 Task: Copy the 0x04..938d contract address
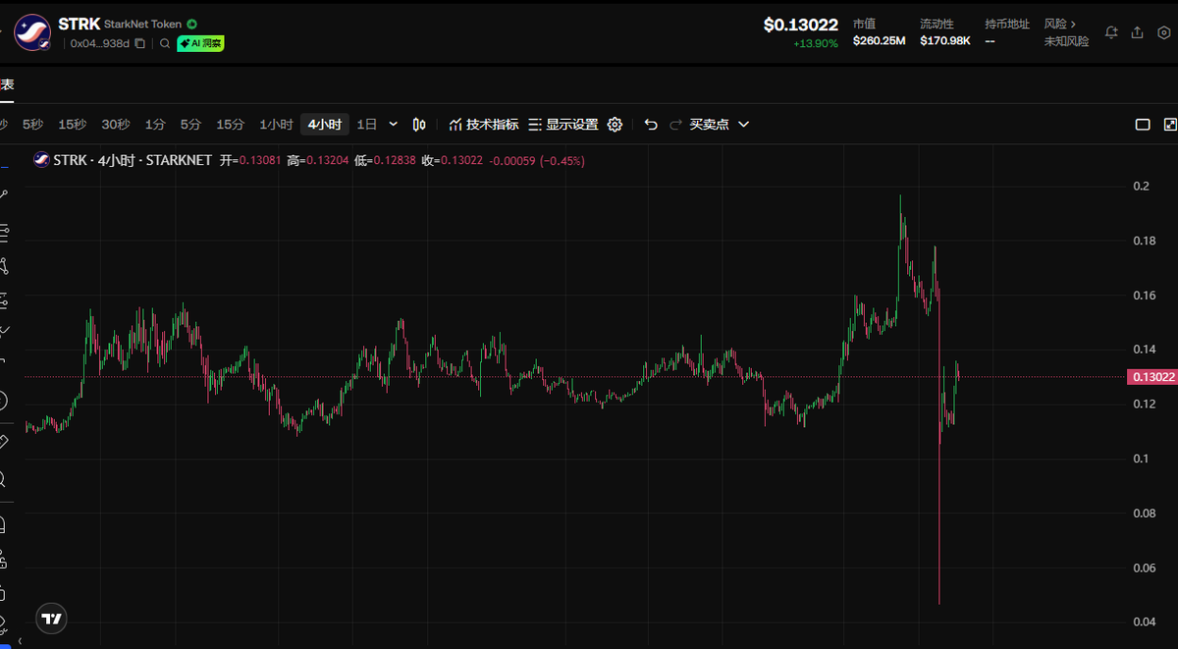click(x=140, y=43)
